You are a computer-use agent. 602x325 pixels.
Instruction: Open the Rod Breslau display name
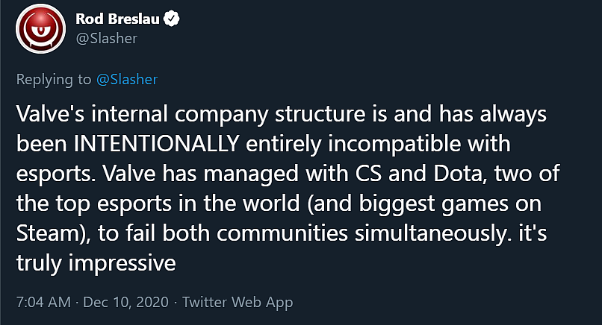[x=117, y=19]
